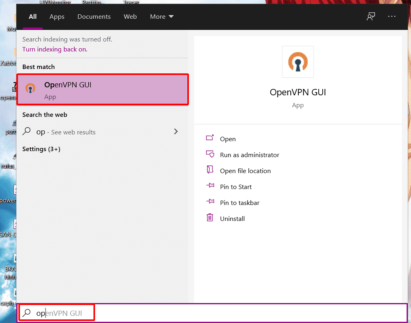Expand the Settings (3+) results group
Image resolution: width=411 pixels, height=323 pixels.
point(41,149)
